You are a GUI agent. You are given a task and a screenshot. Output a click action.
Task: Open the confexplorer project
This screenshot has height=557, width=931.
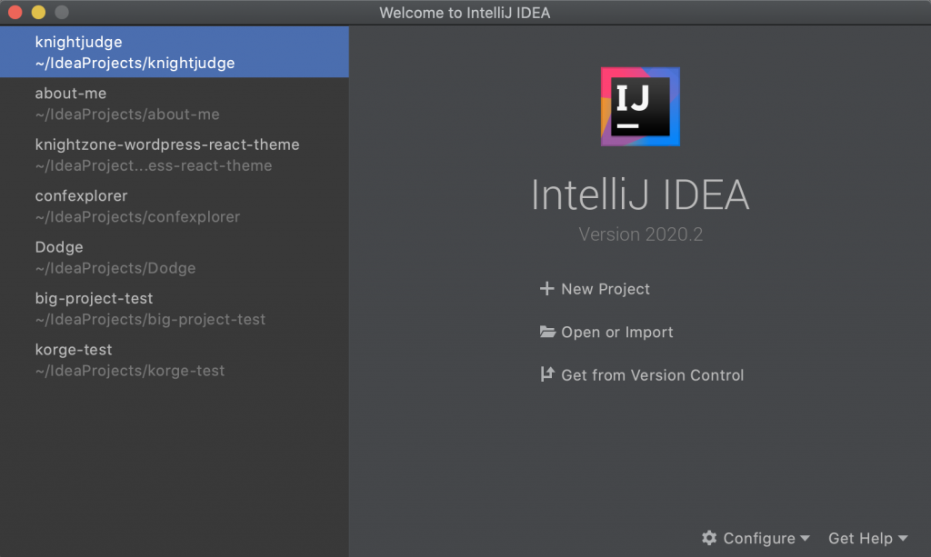point(174,206)
